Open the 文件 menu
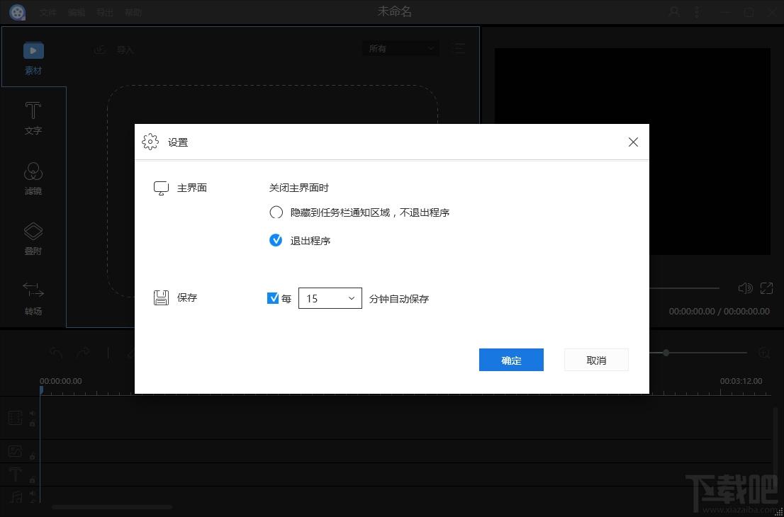This screenshot has width=784, height=517. (48, 13)
